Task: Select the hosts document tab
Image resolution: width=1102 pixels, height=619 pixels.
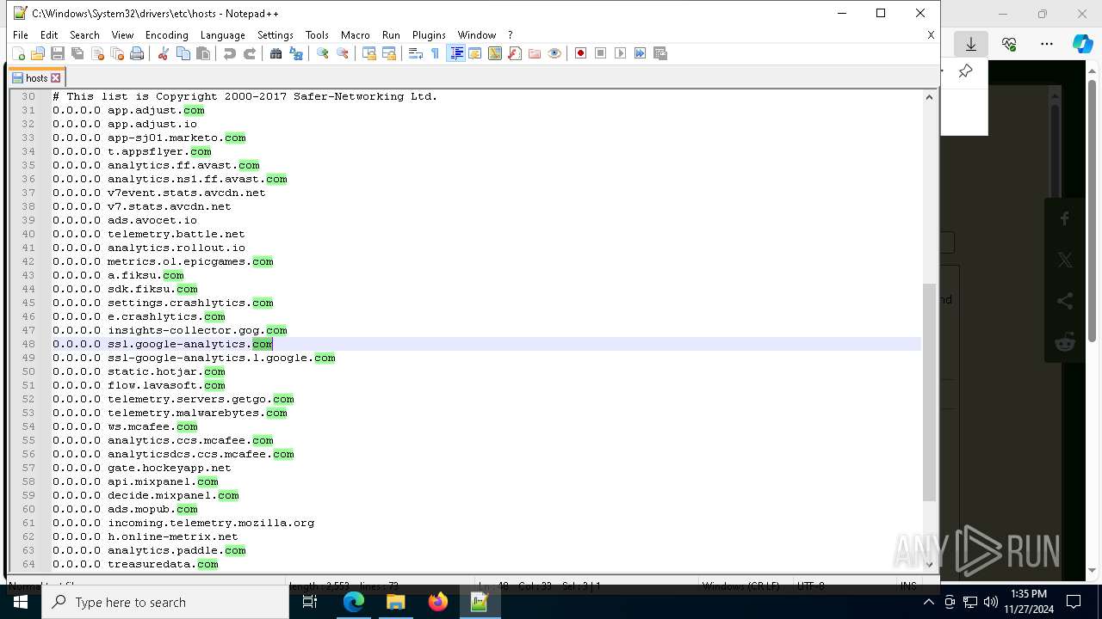Action: click(x=36, y=78)
